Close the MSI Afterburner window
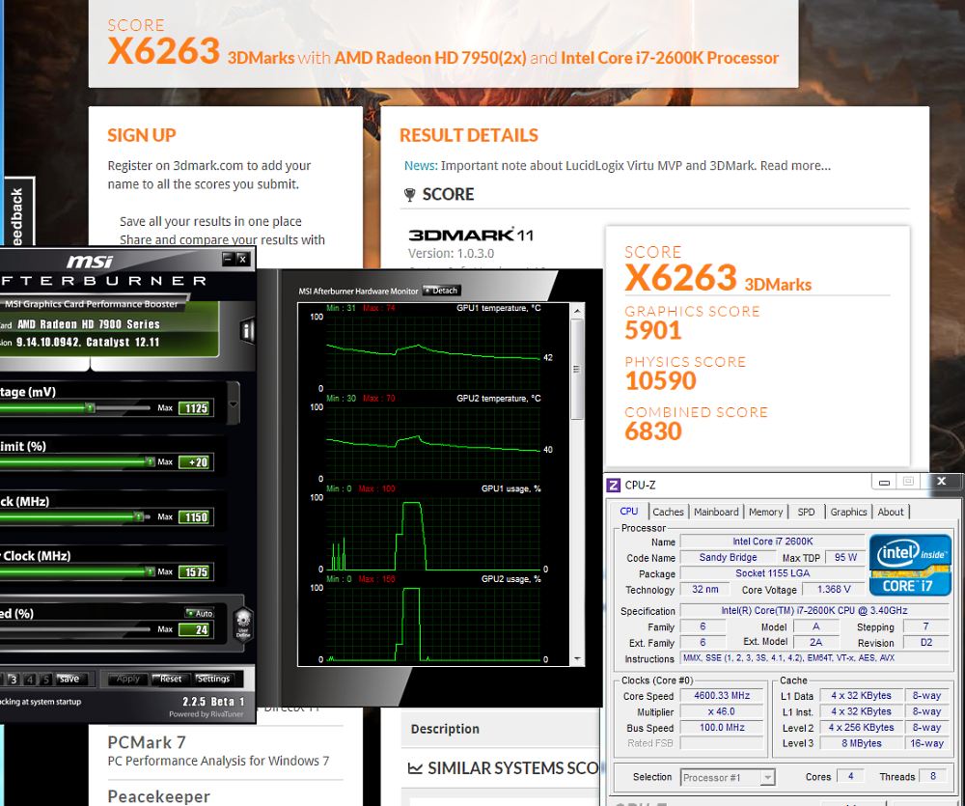The image size is (965, 806). coord(243,260)
